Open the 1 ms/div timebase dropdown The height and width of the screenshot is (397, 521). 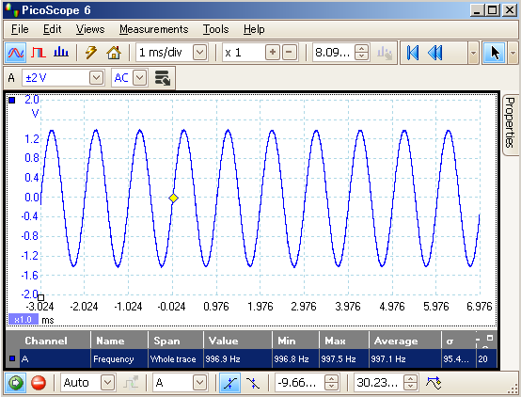click(200, 53)
